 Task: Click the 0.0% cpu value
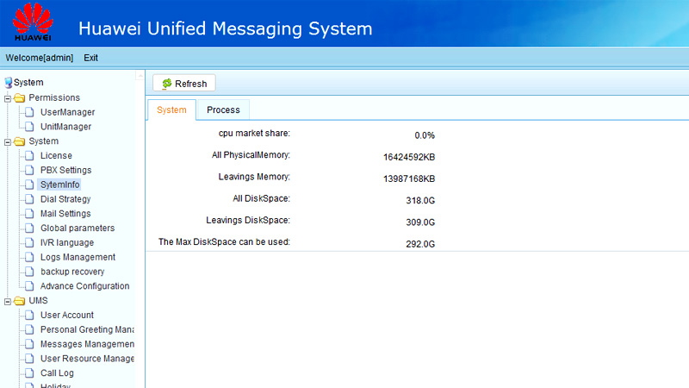(425, 135)
